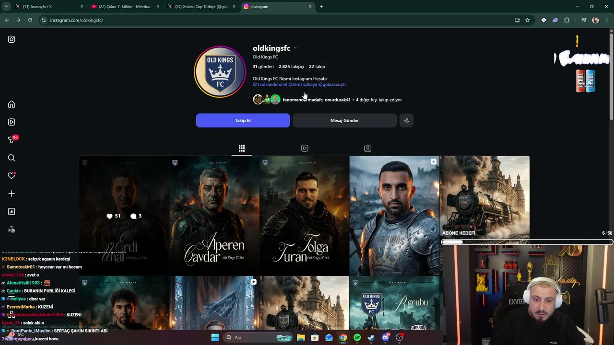
Task: Open armored knight video post
Action: pos(394,216)
